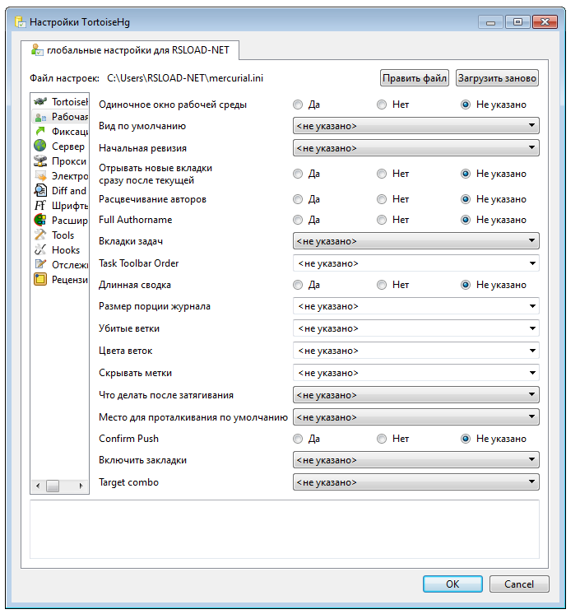Open the Шрифты font icon
The height and width of the screenshot is (614, 580).
(40, 205)
